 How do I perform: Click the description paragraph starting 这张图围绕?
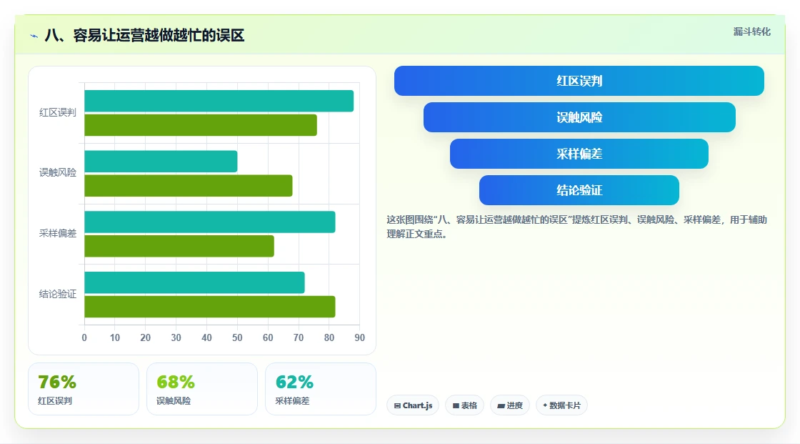(576, 227)
